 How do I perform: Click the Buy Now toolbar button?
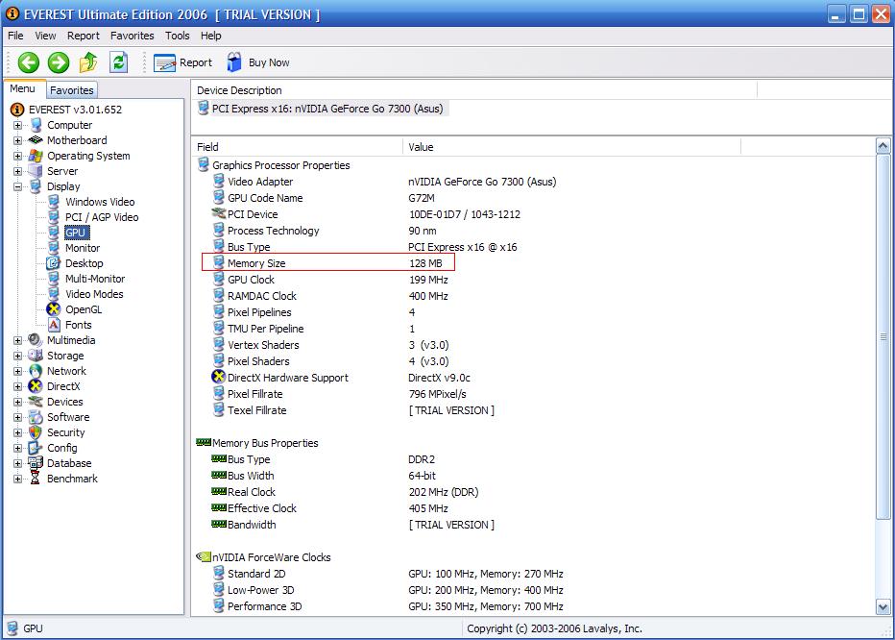(x=258, y=62)
